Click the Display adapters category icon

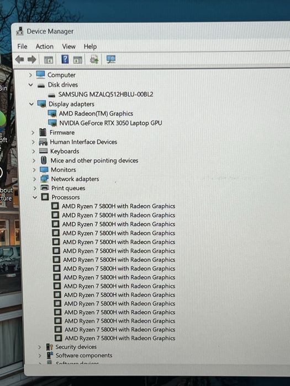(41, 104)
